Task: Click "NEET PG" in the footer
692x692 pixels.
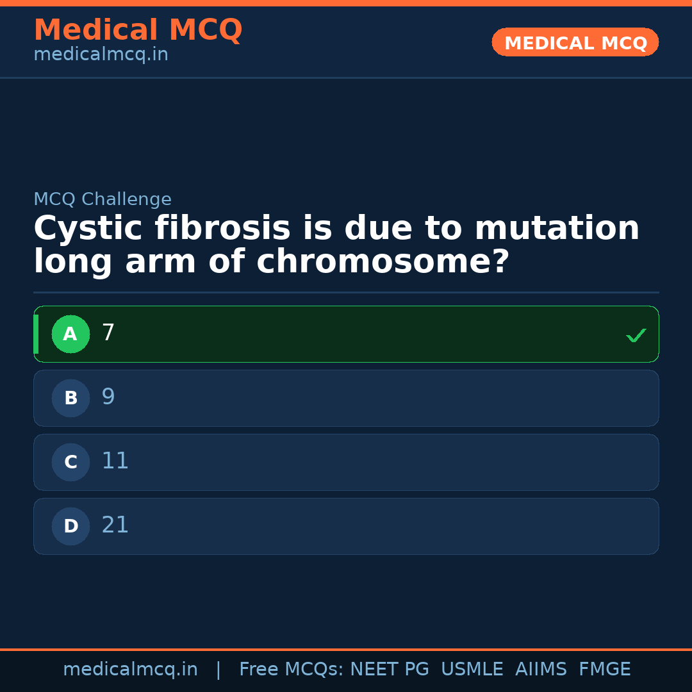Action: (390, 670)
